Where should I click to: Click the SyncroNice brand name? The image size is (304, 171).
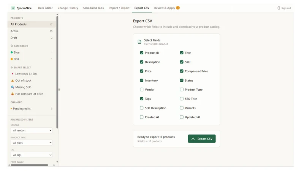24,8
